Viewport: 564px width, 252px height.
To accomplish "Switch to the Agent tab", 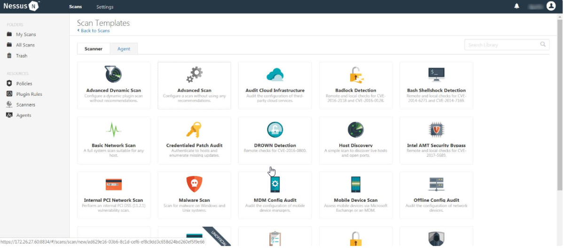I will pos(124,49).
